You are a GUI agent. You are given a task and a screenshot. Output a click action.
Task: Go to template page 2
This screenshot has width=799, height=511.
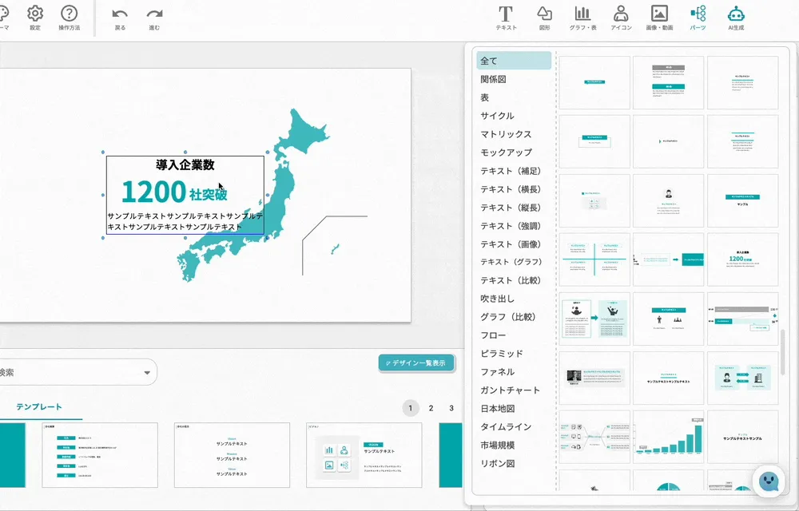(431, 408)
